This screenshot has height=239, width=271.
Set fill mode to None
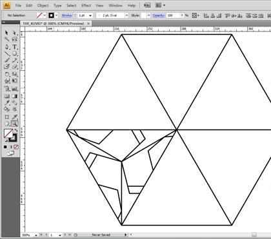point(16,147)
